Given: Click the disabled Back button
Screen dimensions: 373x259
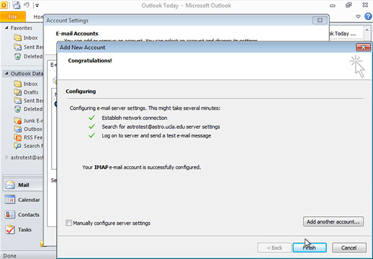Looking at the screenshot, I should pyautogui.click(x=274, y=248).
